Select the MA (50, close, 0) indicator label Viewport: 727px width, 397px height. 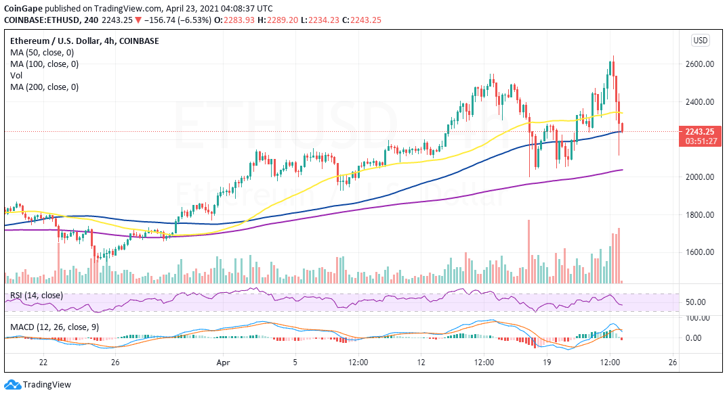click(x=42, y=52)
